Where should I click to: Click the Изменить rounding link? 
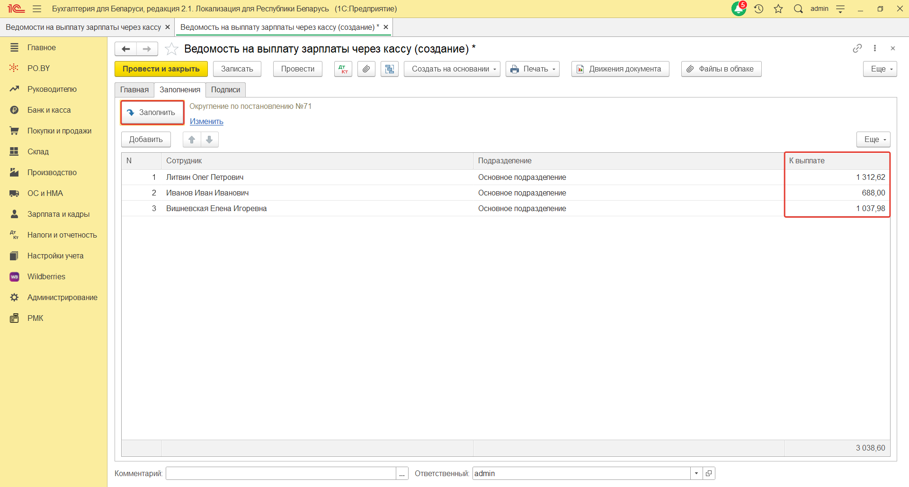click(x=206, y=122)
